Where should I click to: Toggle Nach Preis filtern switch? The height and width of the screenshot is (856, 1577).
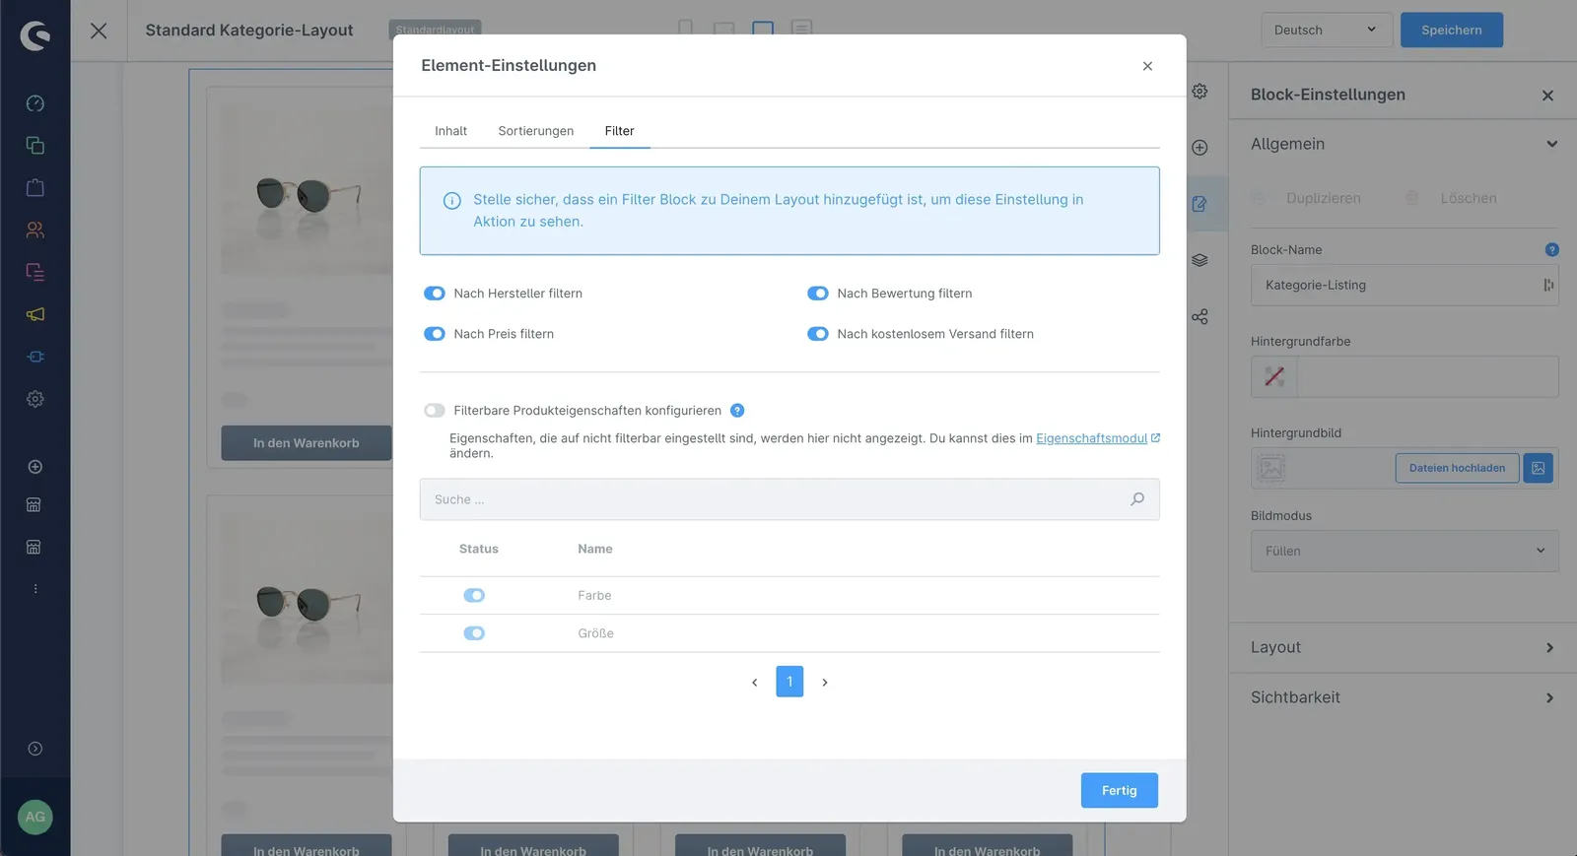(435, 334)
